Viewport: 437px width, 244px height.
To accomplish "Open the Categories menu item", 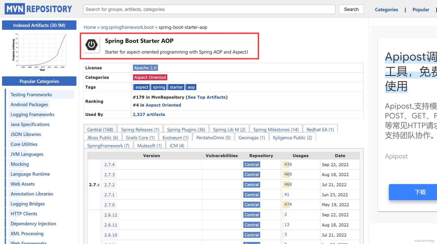I will 386,10.
